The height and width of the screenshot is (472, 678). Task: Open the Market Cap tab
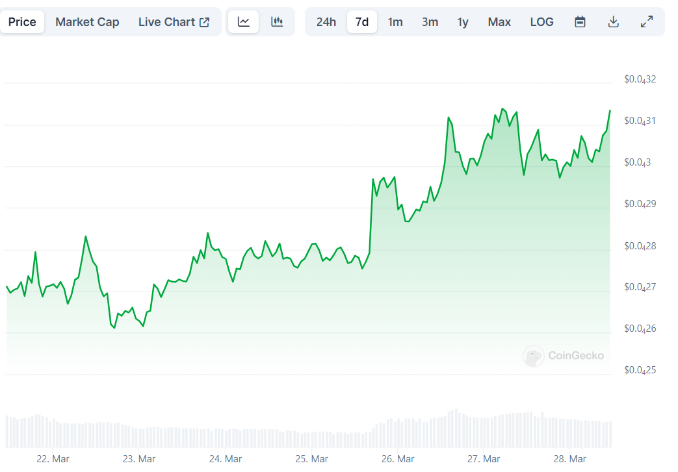87,22
